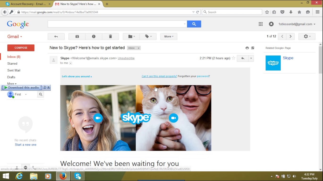Expand the More labels list
The height and width of the screenshot is (181, 323).
(x=12, y=84)
